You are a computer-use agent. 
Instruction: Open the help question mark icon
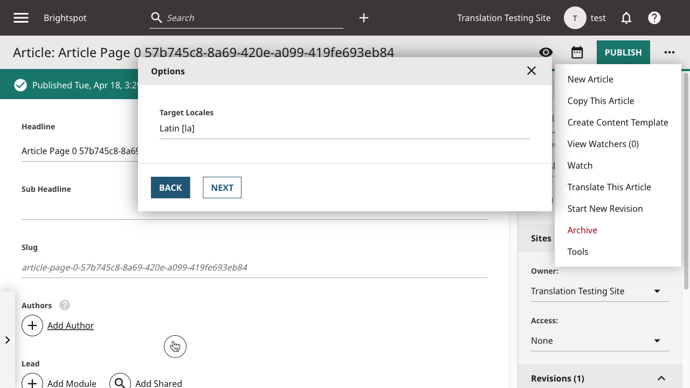click(654, 18)
